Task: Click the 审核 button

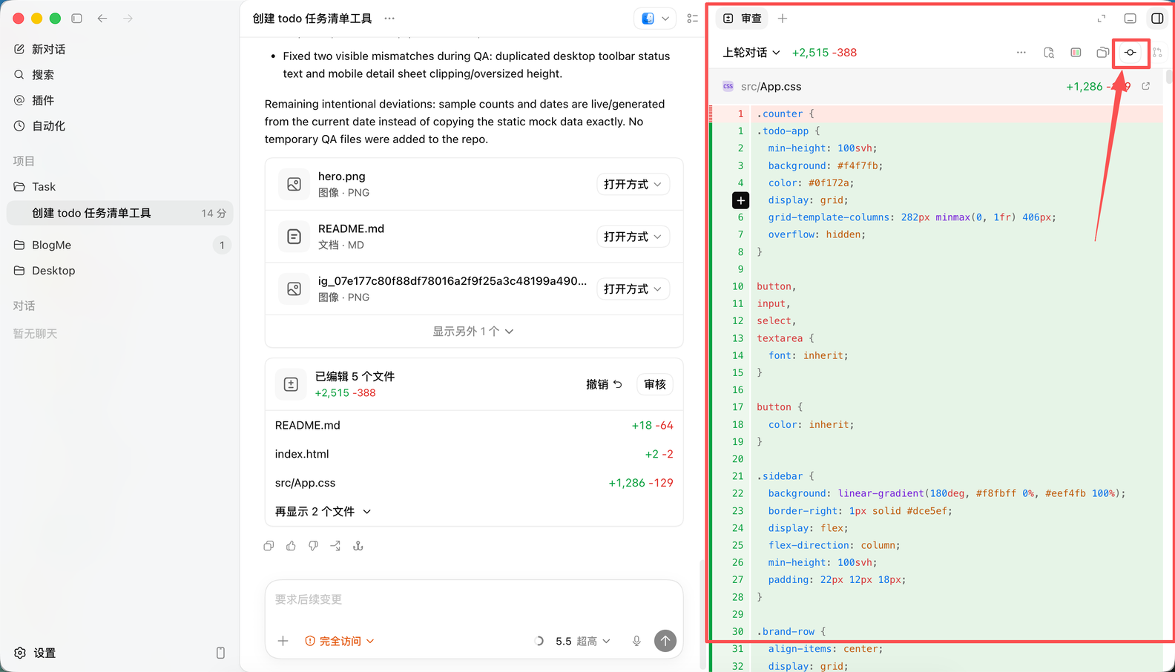Action: [x=655, y=384]
